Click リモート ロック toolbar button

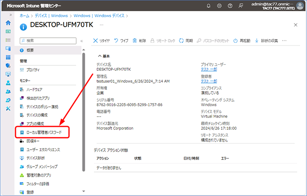[x=163, y=41]
